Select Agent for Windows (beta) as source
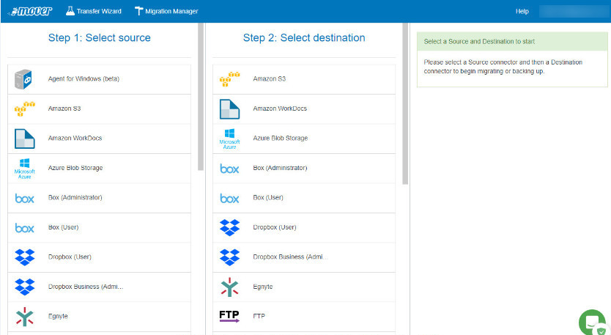The width and height of the screenshot is (611, 335). pos(84,78)
